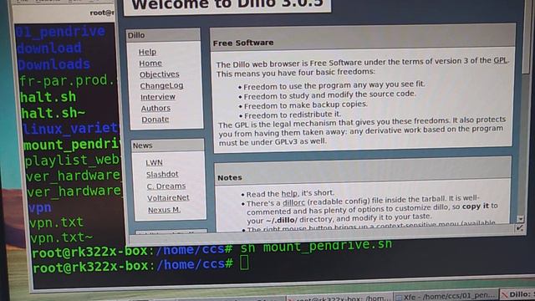Click the 01_pendrive directory in terminal listing
The height and width of the screenshot is (301, 535).
click(x=60, y=32)
